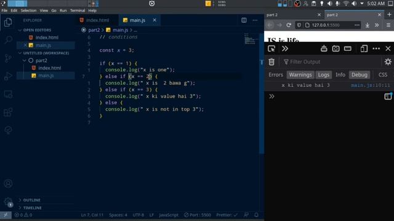Open a new browser tab
This screenshot has width=394, height=221.
(389, 15)
